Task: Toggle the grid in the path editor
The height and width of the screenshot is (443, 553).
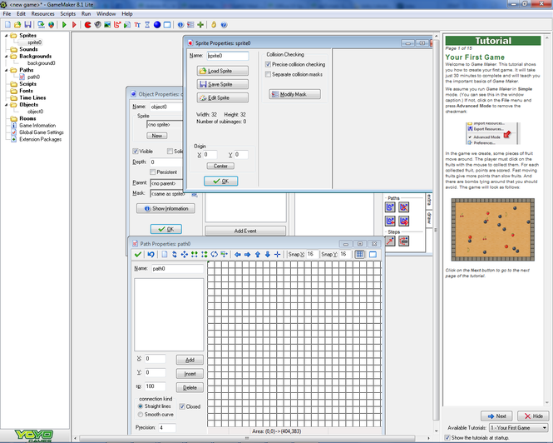Action: [x=359, y=254]
